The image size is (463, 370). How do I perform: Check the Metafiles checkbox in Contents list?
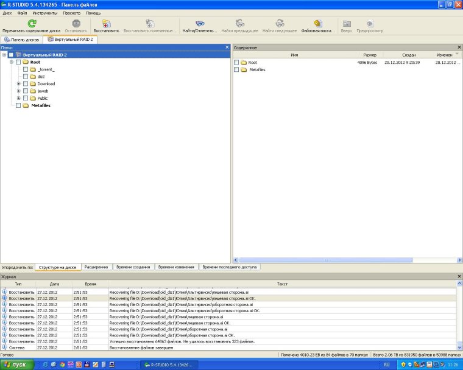pyautogui.click(x=236, y=69)
